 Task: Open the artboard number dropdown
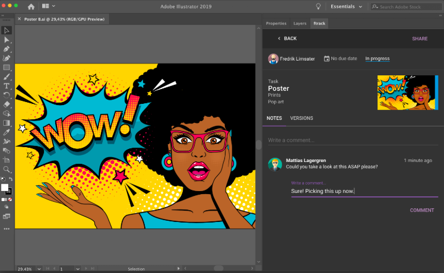(78, 269)
